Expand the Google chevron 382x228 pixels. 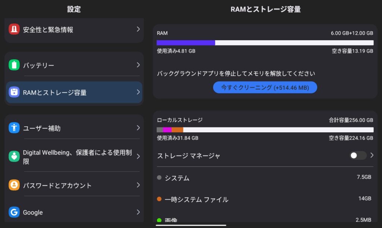pyautogui.click(x=138, y=212)
